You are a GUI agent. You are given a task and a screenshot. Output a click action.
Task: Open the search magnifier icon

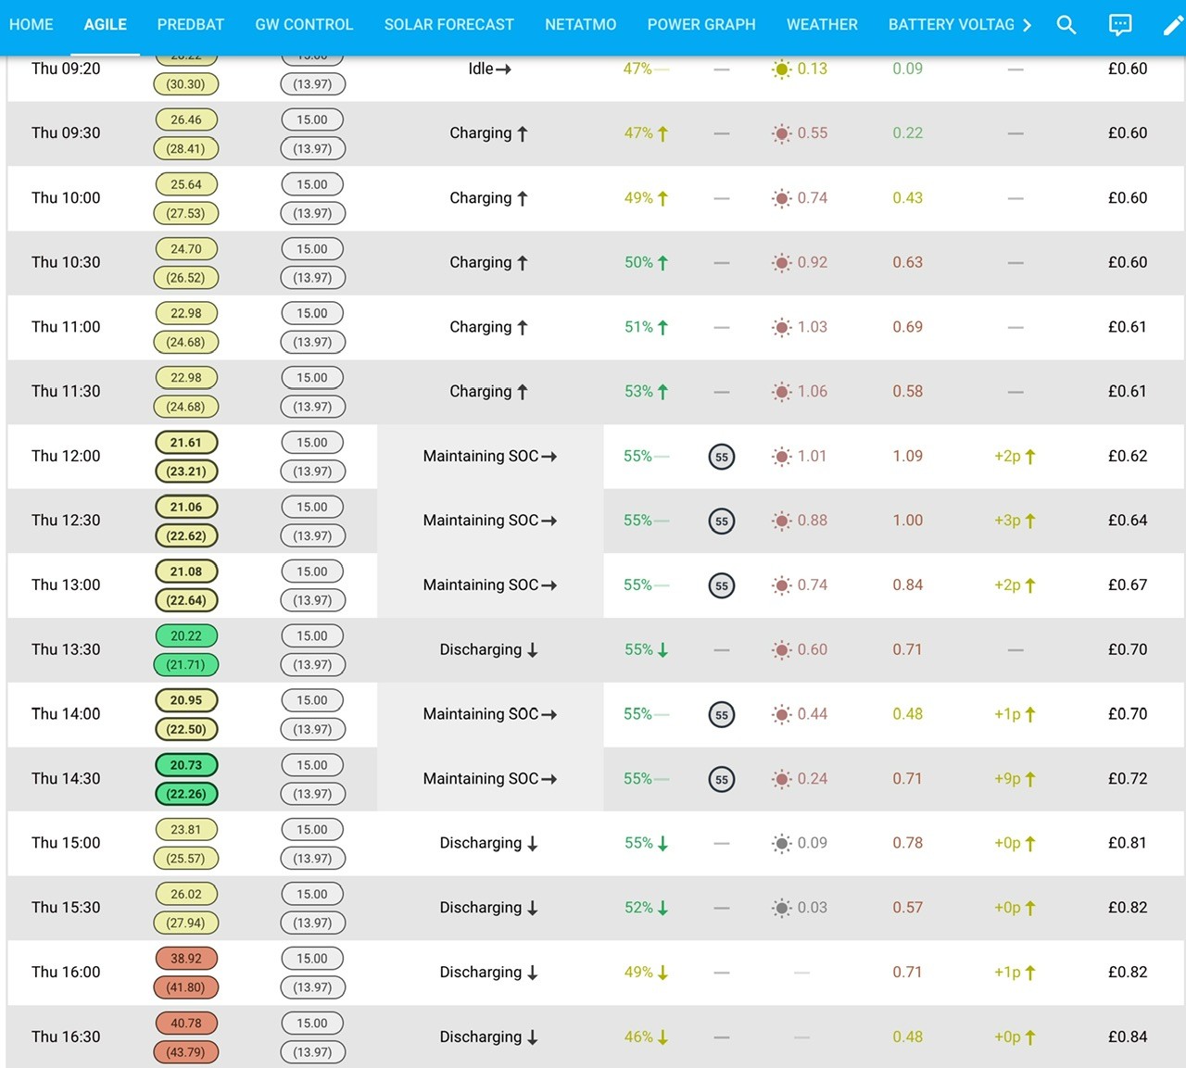point(1066,25)
